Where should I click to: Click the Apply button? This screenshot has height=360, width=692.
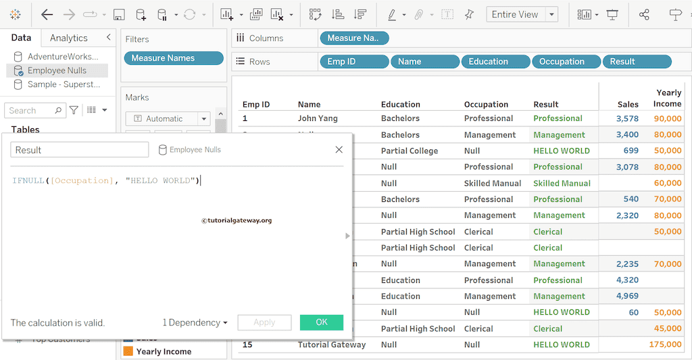[x=264, y=322]
